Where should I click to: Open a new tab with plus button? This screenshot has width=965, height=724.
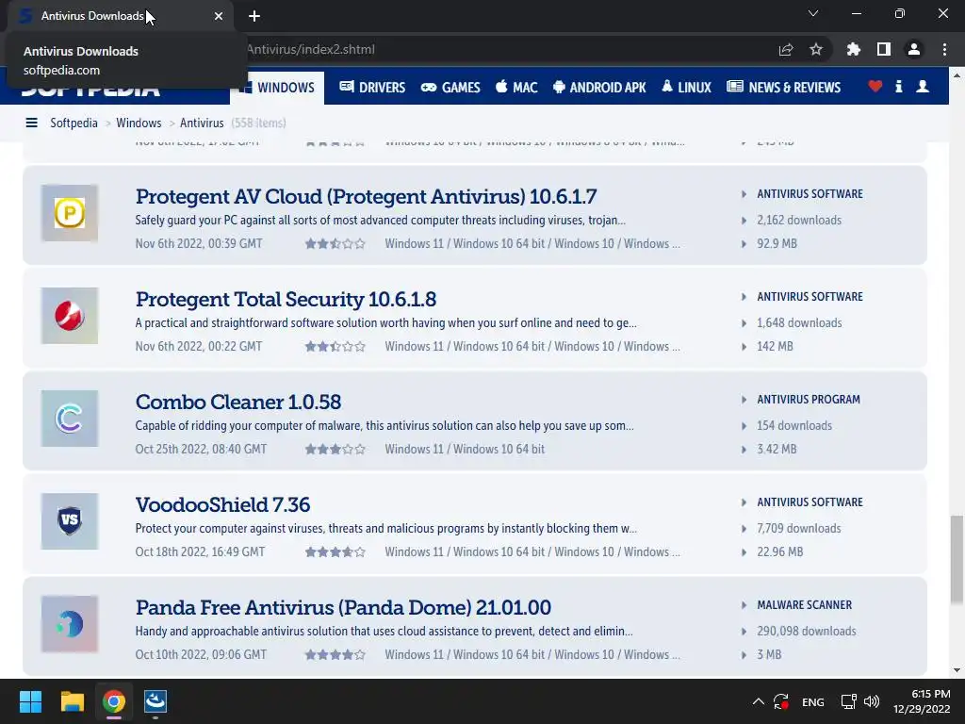point(254,16)
